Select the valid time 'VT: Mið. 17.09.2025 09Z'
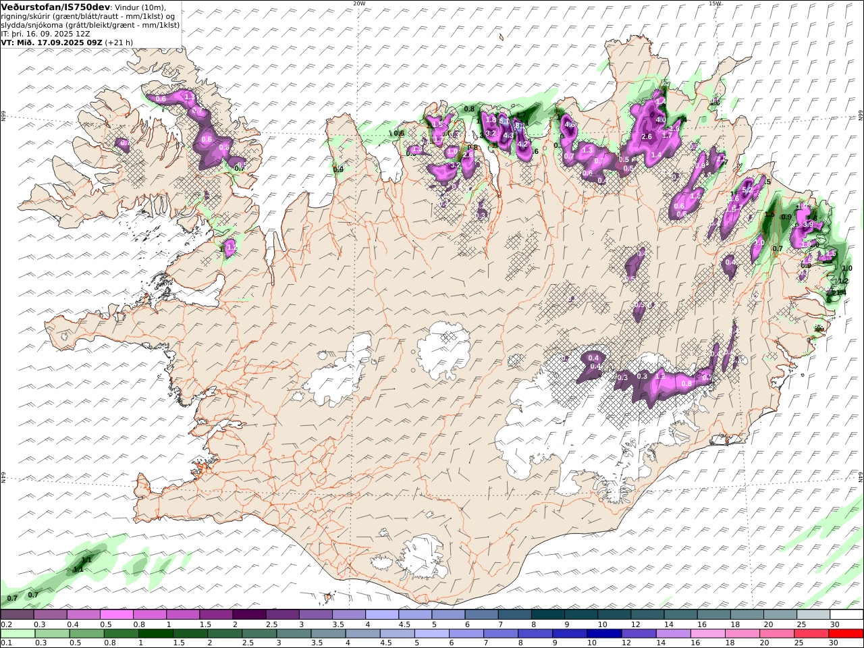864x648 pixels. [52, 42]
